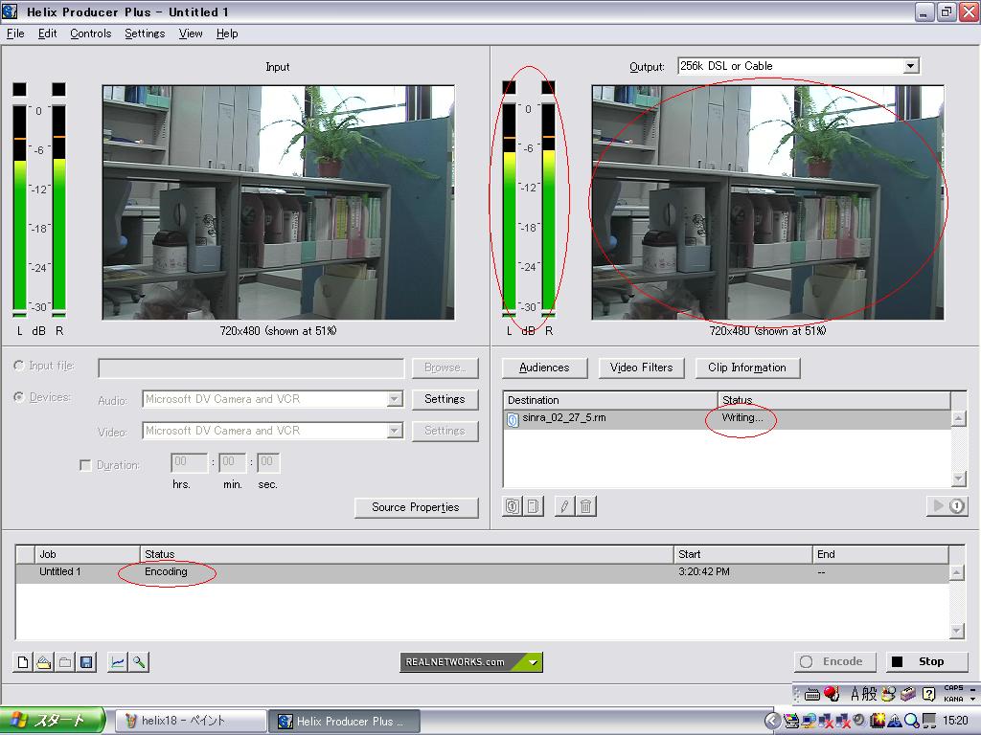
Task: Click Helix Producer Plus taskbar button
Action: point(344,721)
